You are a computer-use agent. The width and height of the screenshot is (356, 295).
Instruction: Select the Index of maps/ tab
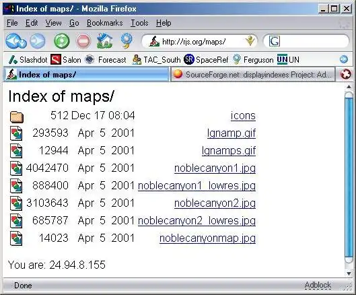pyautogui.click(x=86, y=74)
